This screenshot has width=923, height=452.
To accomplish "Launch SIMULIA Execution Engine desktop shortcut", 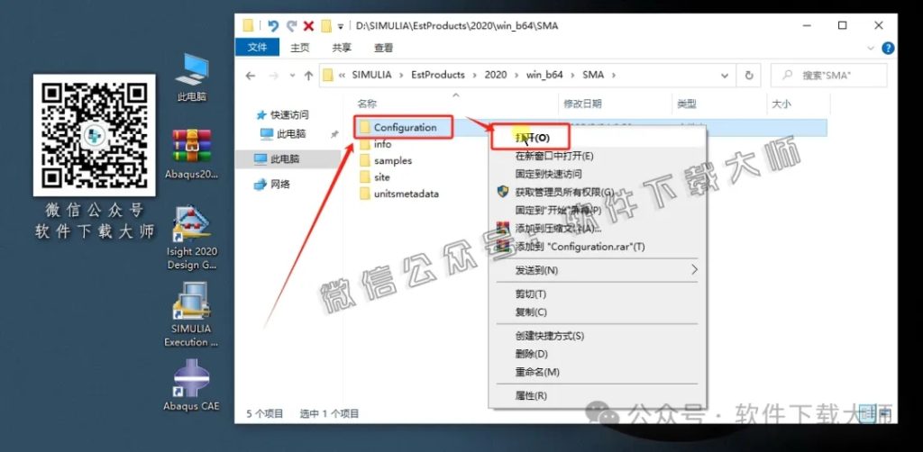I will [192, 314].
